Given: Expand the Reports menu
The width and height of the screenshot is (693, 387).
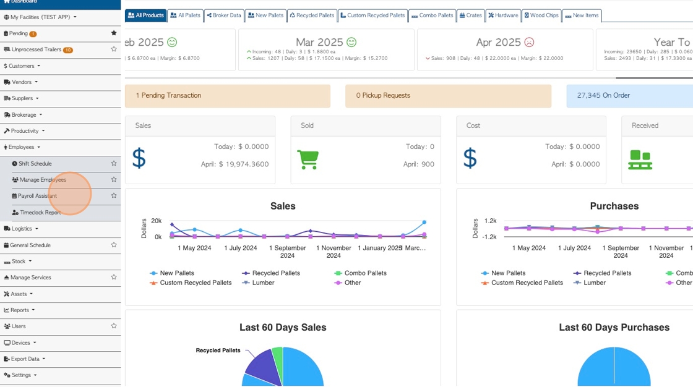Looking at the screenshot, I should 61,310.
